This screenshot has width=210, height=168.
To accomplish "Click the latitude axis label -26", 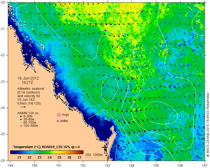I will click(3, 160).
